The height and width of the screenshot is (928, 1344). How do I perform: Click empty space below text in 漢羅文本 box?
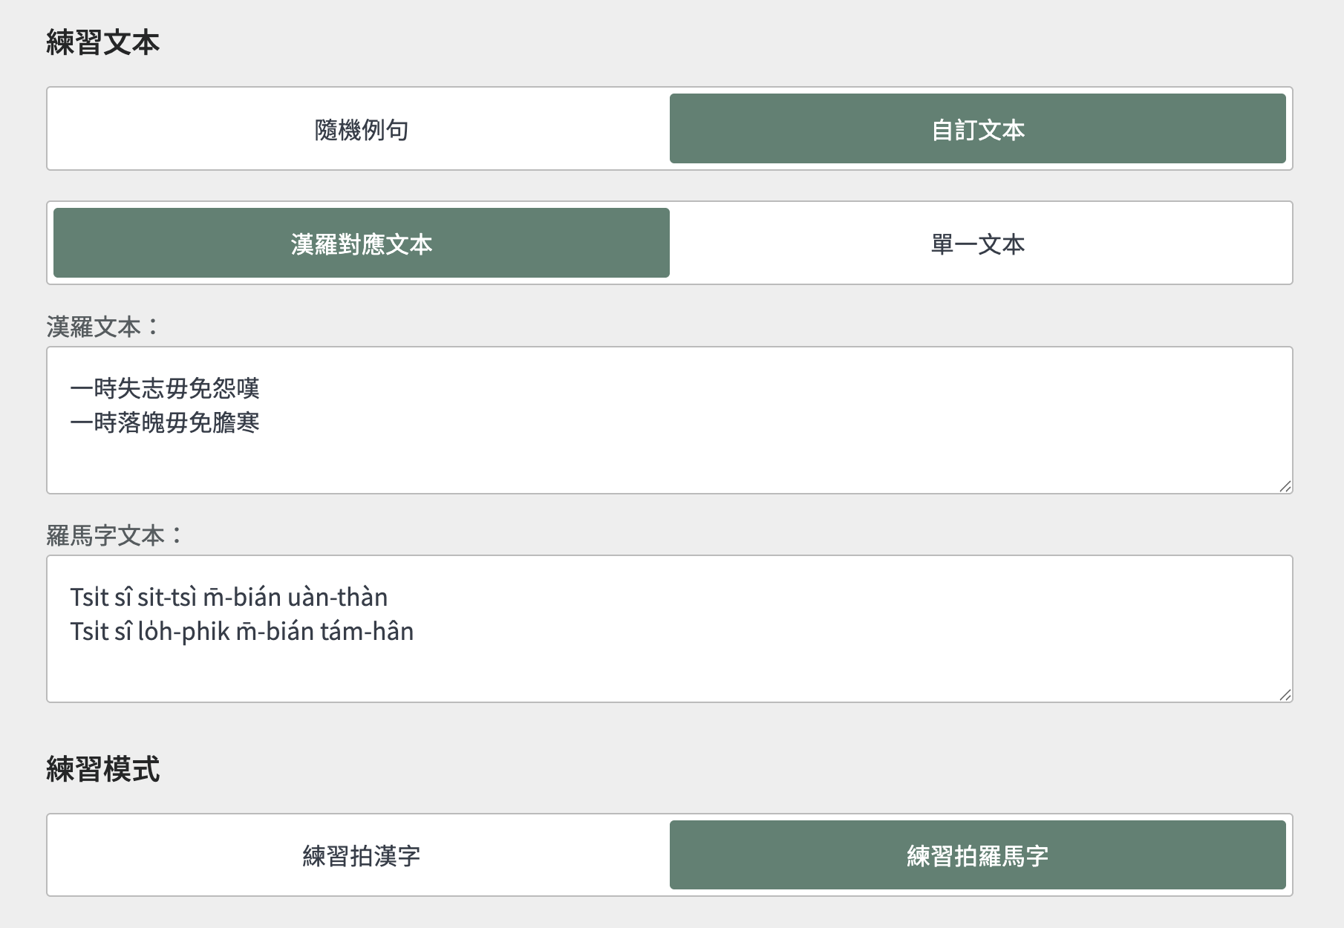[x=668, y=464]
